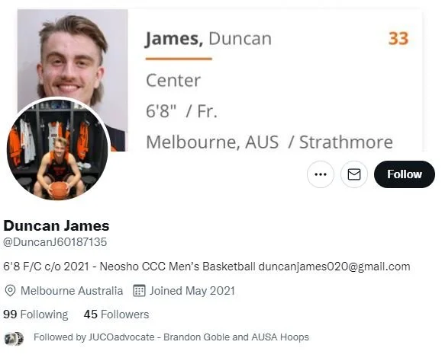This screenshot has width=442, height=364.
Task: Click the envelope message icon
Action: click(354, 174)
